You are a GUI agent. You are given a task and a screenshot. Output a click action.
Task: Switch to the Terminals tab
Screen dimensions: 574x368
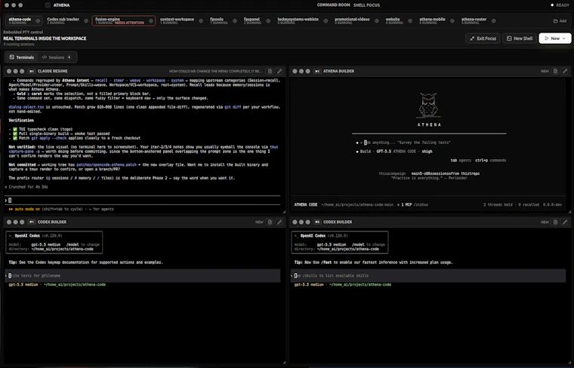pyautogui.click(x=22, y=57)
